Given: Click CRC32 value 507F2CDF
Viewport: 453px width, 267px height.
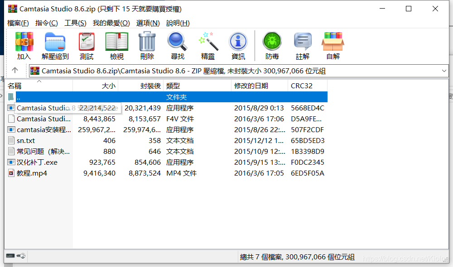Looking at the screenshot, I should [308, 129].
